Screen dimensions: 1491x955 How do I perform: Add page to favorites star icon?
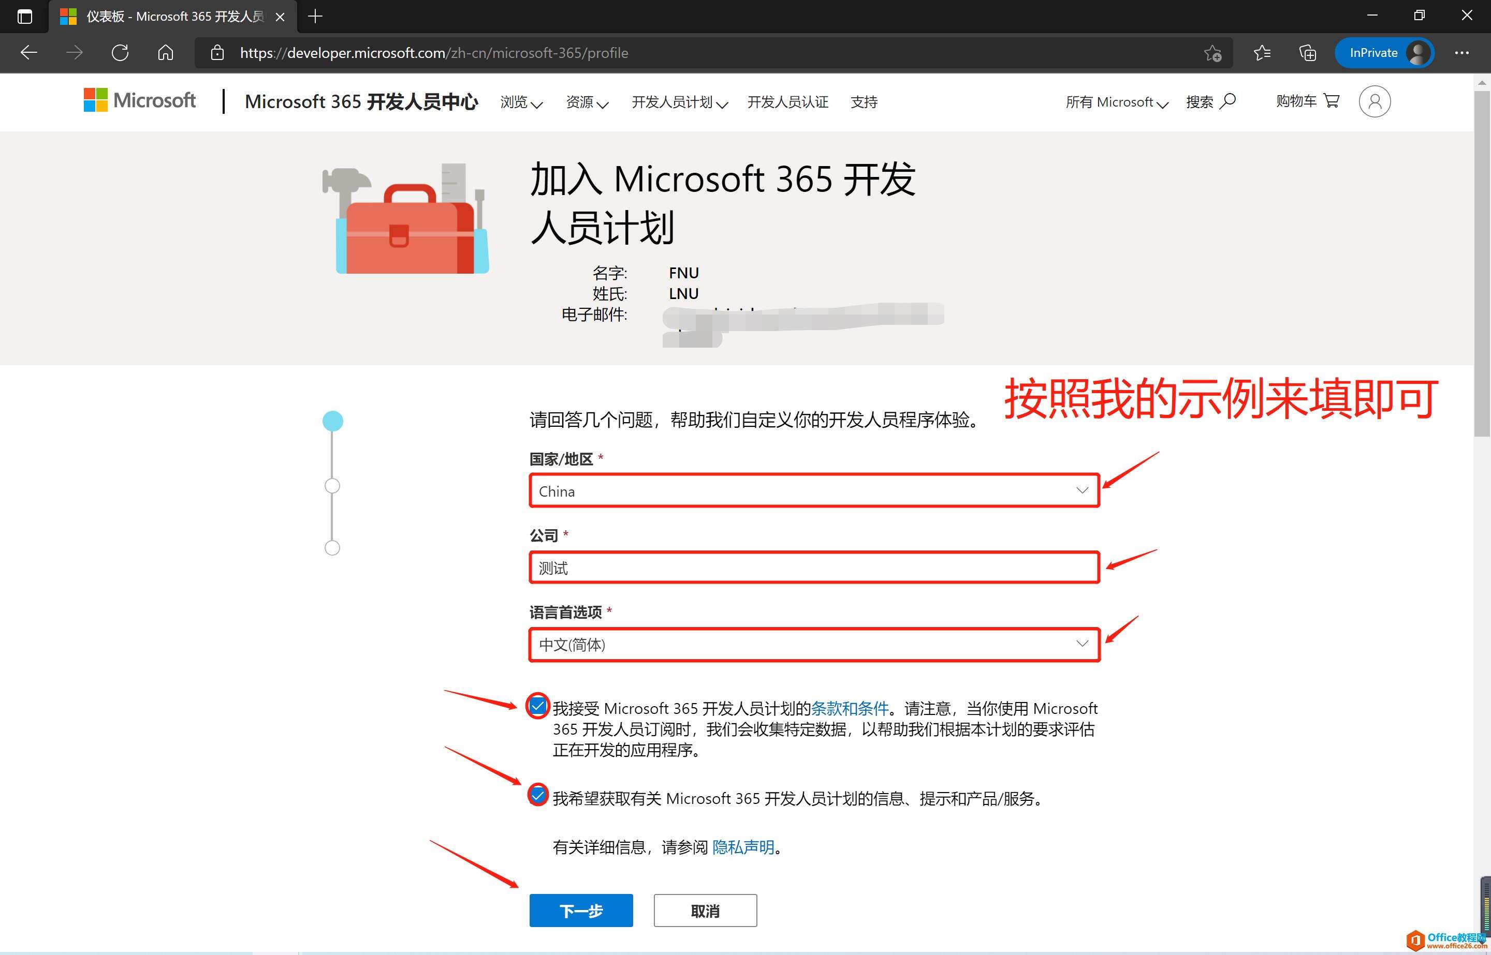click(1212, 53)
